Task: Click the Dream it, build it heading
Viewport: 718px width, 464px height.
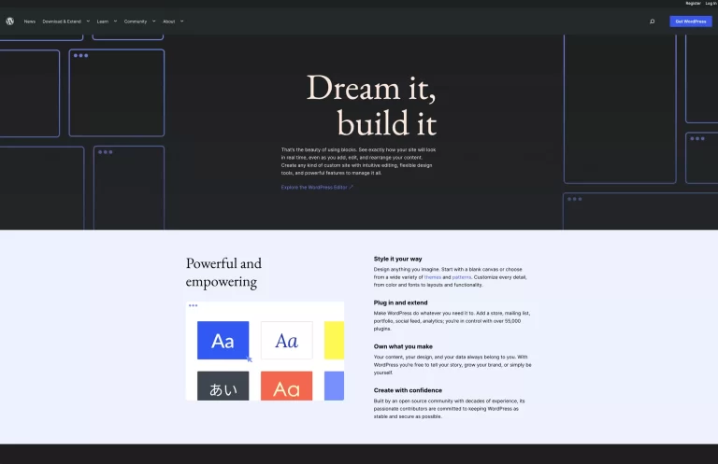Action: coord(371,105)
